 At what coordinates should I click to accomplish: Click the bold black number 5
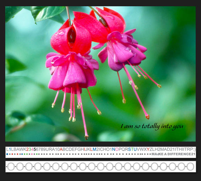[35, 149]
